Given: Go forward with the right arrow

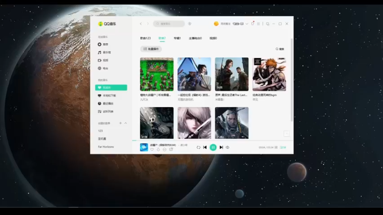Looking at the screenshot, I should (x=148, y=23).
